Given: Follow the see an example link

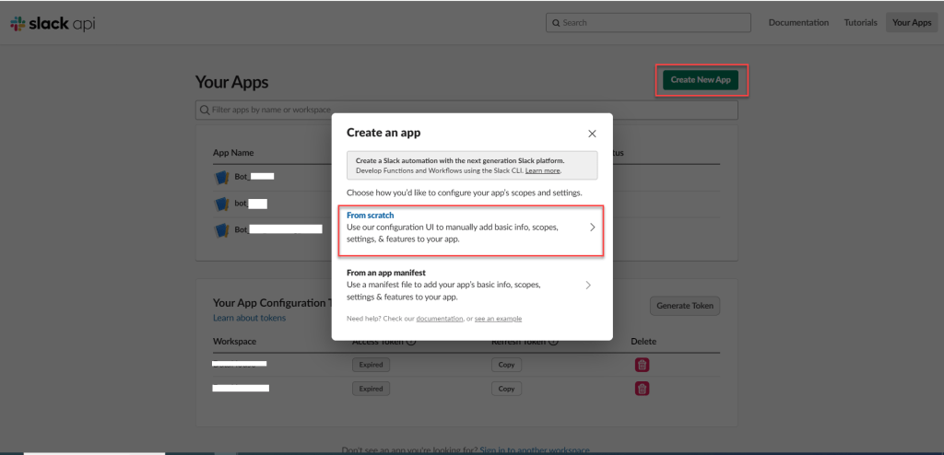Looking at the screenshot, I should [x=498, y=319].
